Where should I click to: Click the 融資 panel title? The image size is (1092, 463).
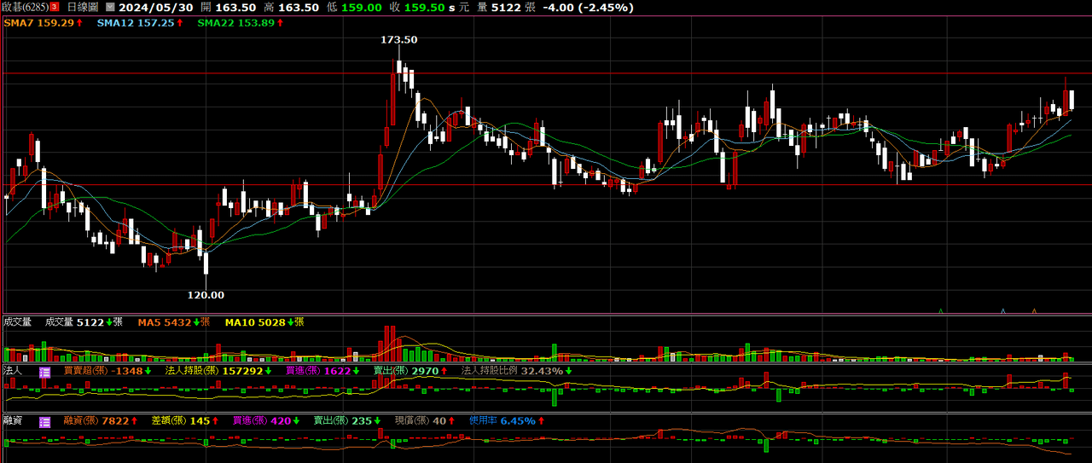click(x=13, y=421)
